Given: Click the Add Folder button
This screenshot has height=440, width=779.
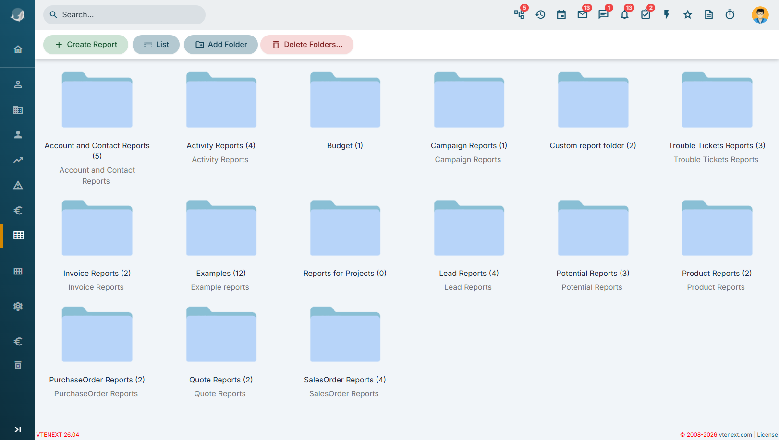Looking at the screenshot, I should coord(221,45).
